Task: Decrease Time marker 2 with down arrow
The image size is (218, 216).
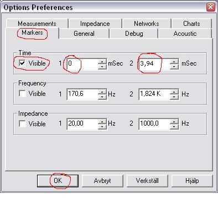Action: (174, 67)
